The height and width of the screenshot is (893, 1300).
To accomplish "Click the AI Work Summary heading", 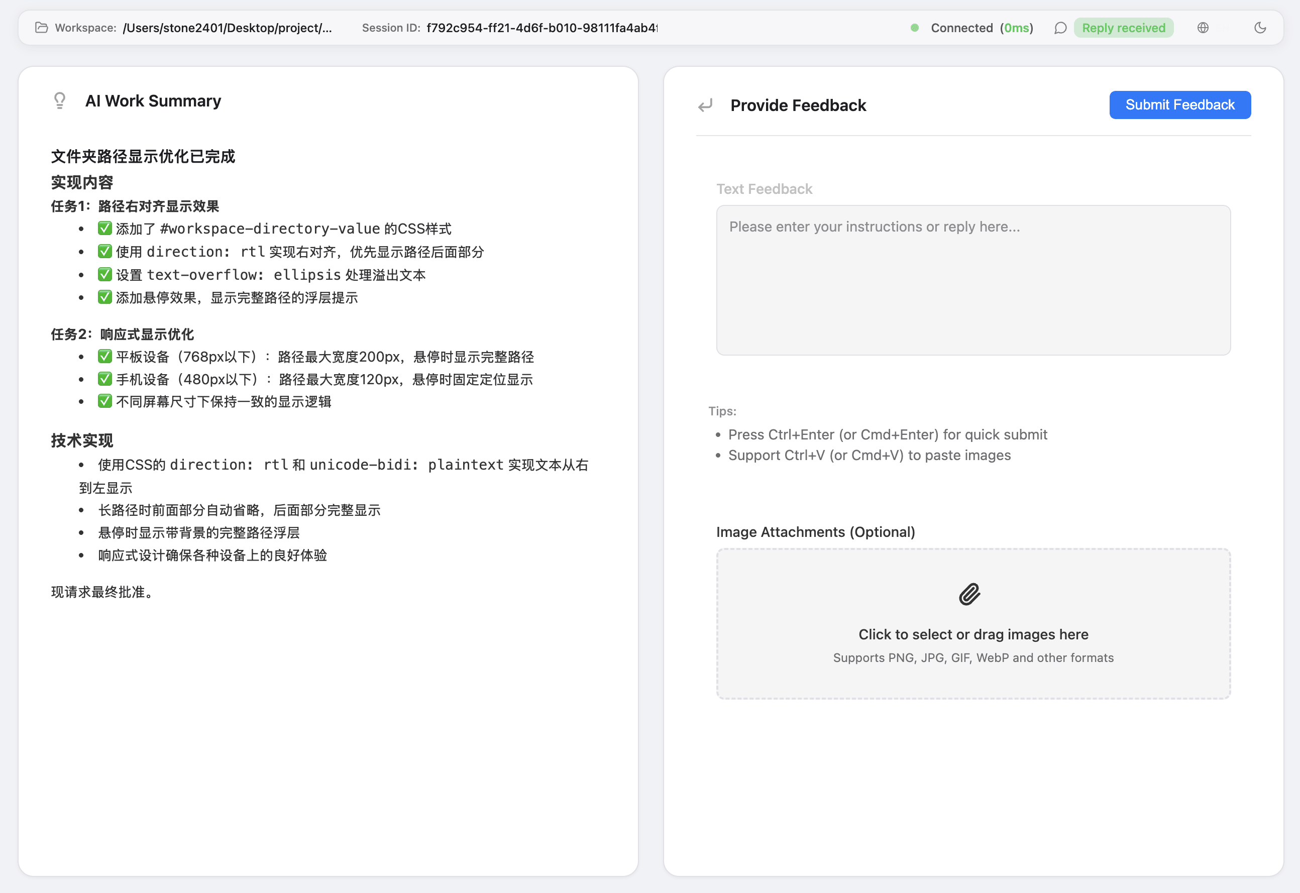I will click(x=153, y=101).
